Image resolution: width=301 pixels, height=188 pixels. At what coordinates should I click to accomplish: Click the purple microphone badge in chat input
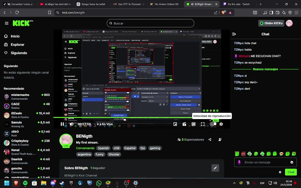239,162
